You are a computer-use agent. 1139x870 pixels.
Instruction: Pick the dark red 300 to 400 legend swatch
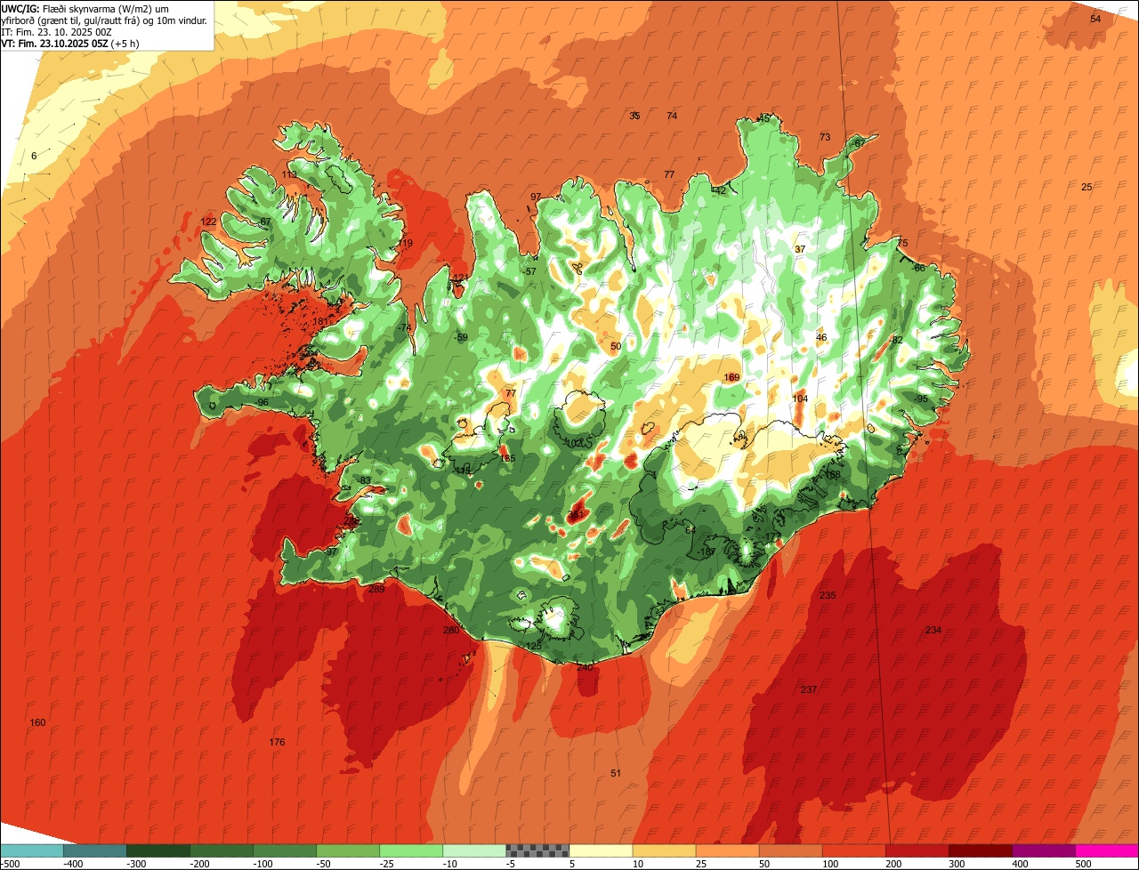coord(980,850)
